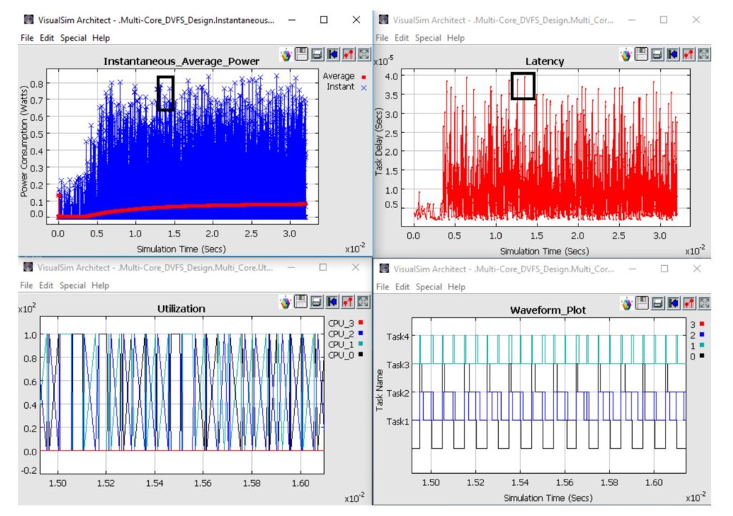Rescale Waveform_Plot to fit data
733x516 pixels.
click(x=704, y=303)
